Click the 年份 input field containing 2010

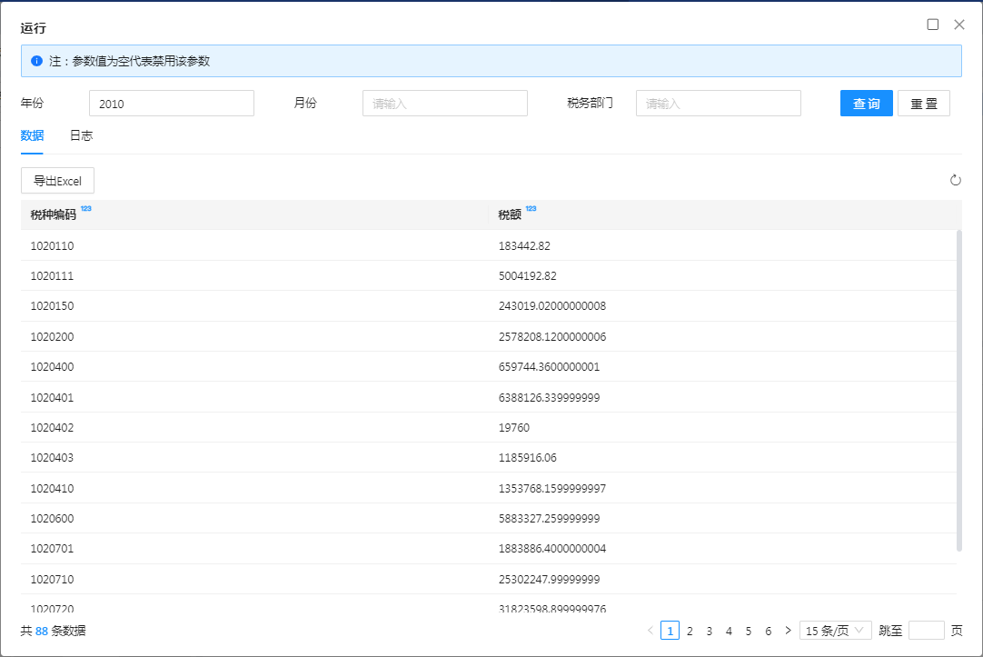point(171,104)
